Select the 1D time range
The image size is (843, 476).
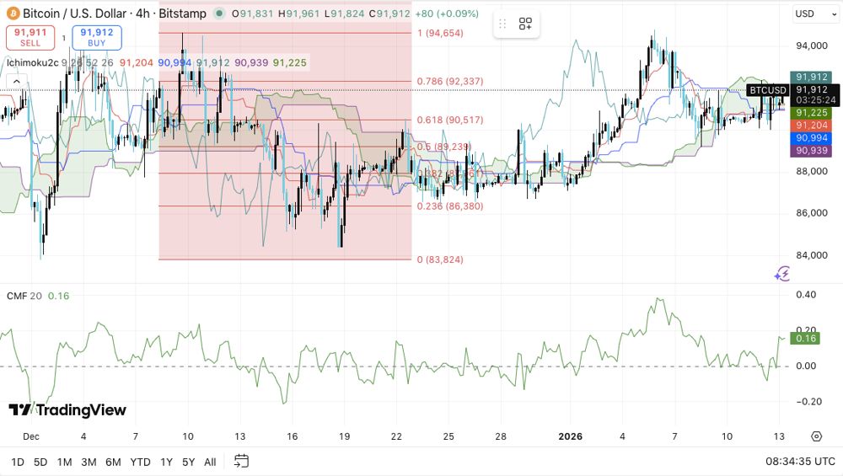click(x=17, y=462)
